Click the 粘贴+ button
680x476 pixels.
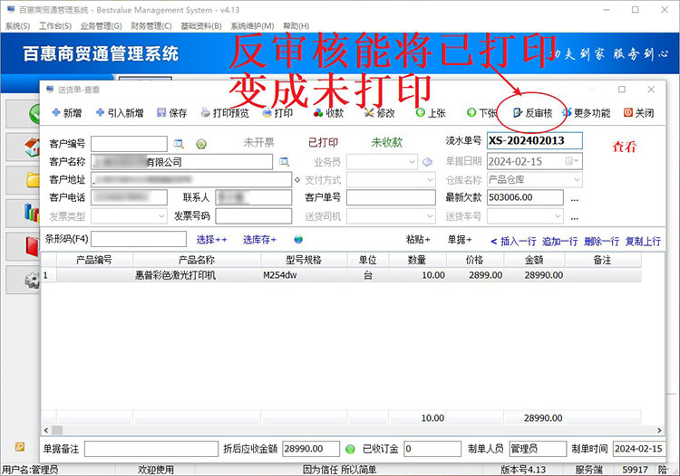tap(418, 239)
